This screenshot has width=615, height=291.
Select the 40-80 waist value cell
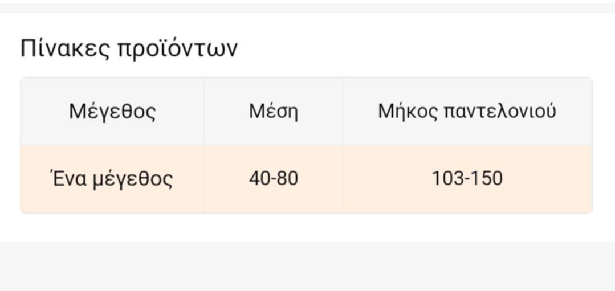273,179
